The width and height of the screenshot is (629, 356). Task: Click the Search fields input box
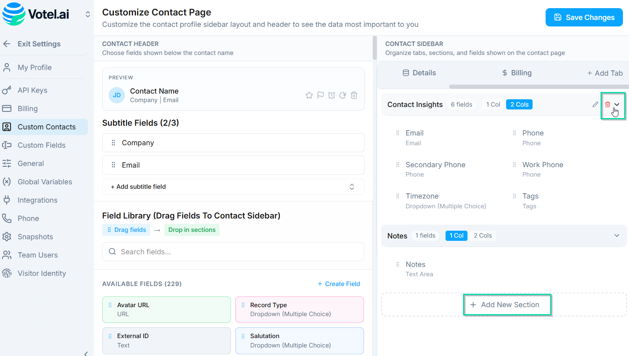pyautogui.click(x=233, y=252)
